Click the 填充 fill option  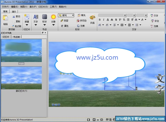tap(82, 15)
